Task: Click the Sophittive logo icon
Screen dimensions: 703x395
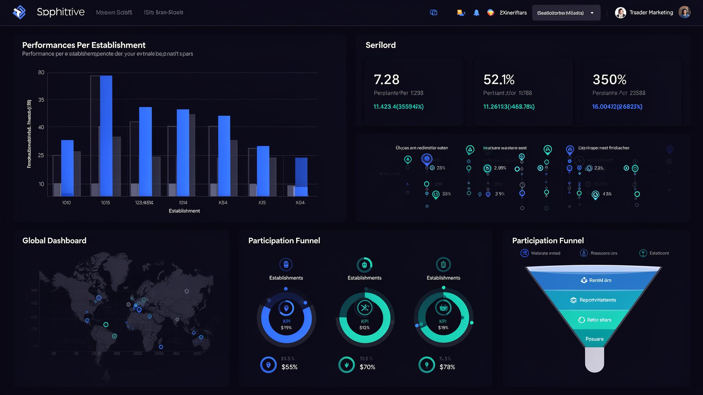Action: point(19,12)
